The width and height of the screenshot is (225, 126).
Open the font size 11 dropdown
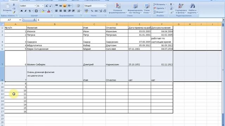point(43,6)
